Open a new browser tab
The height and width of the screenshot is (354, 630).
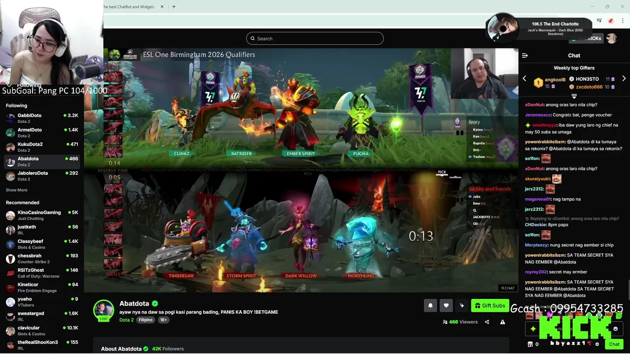[173, 6]
